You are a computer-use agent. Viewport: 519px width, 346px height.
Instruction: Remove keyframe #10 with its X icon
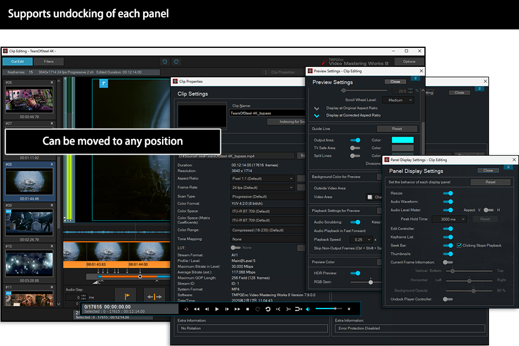[x=52, y=246]
